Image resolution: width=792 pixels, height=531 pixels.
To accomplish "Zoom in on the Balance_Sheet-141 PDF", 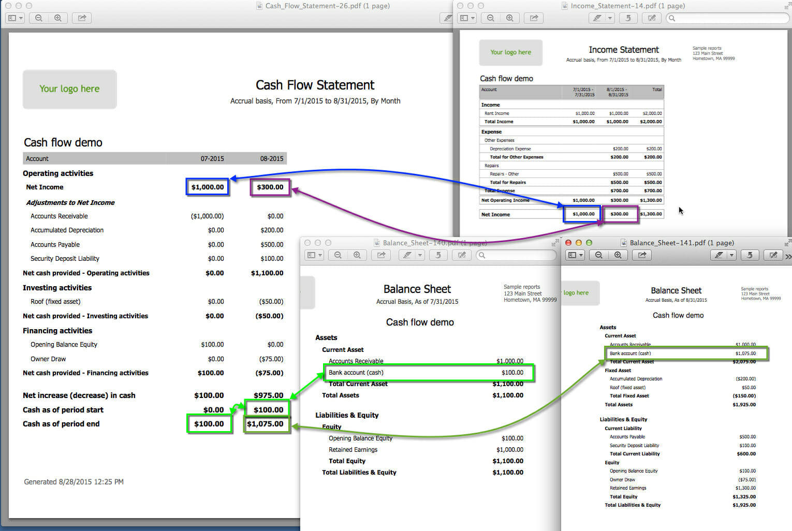I will [618, 255].
